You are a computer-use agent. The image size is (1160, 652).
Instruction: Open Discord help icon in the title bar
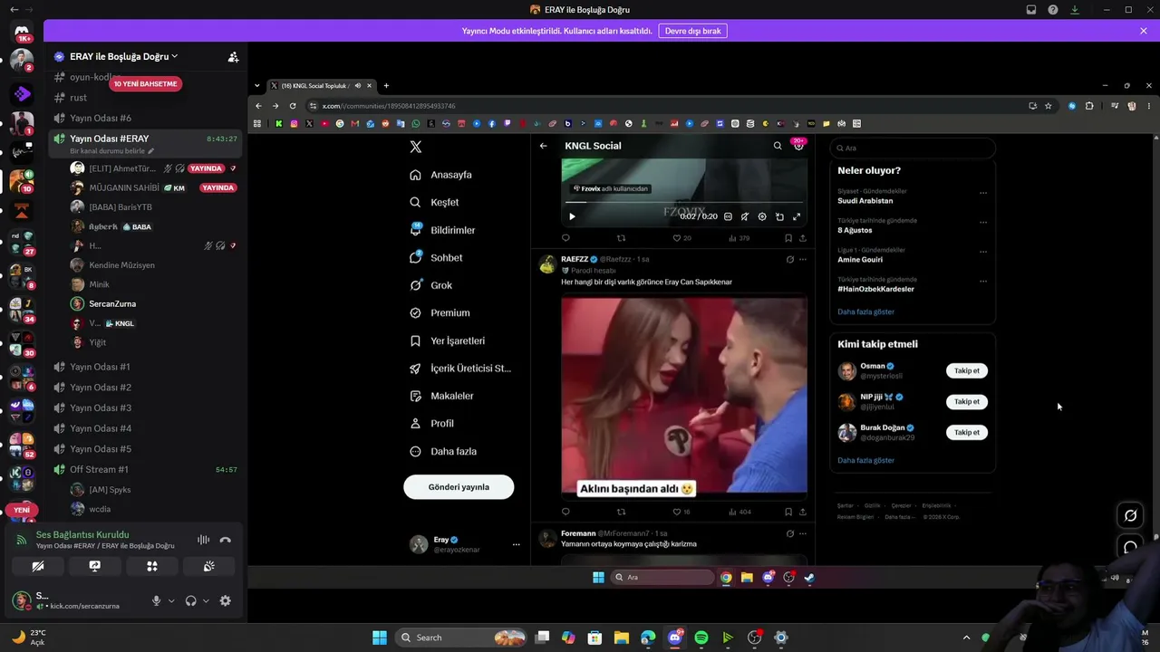click(x=1053, y=10)
